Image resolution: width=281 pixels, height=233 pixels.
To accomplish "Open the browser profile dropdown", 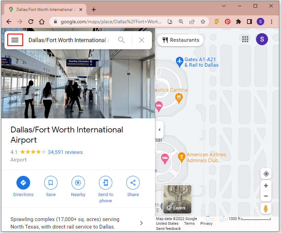I will 260,21.
